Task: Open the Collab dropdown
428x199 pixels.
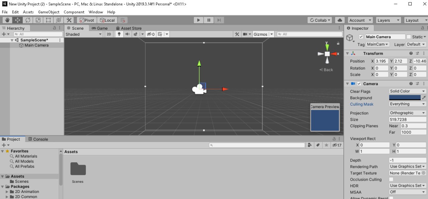Action: coord(320,20)
